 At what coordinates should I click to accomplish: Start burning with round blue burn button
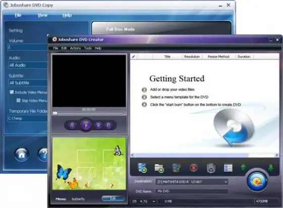257,181
